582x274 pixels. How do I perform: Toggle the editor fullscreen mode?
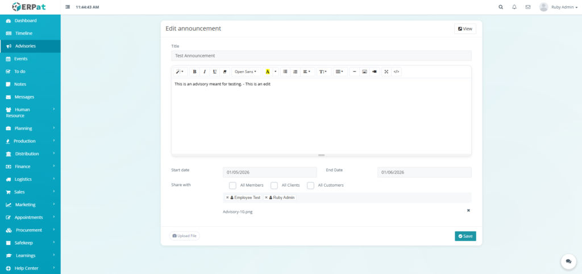386,72
